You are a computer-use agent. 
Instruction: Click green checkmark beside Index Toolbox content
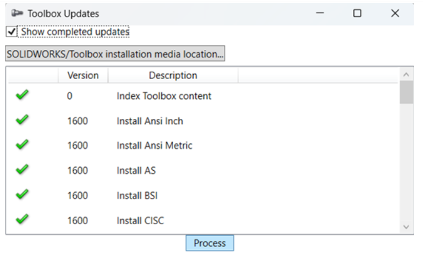pyautogui.click(x=22, y=96)
